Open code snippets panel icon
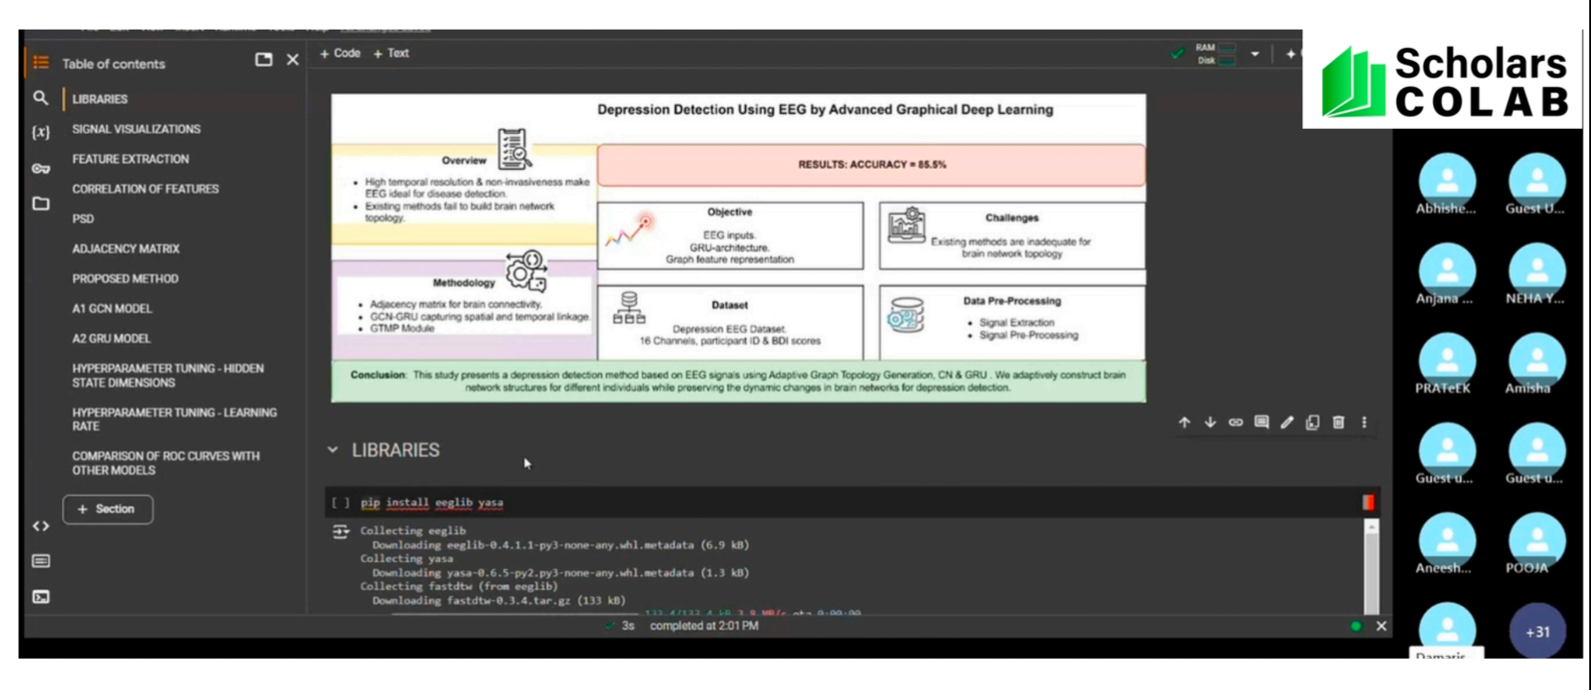1591x690 pixels. (40, 526)
